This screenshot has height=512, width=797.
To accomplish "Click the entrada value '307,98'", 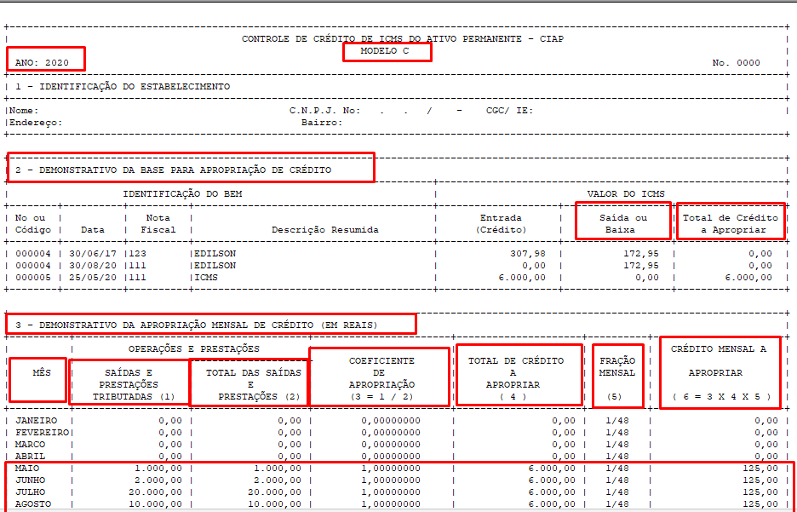I will (528, 254).
